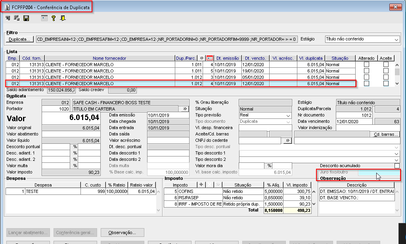Screen dimensions: 406x244
Task: Click the calendar grid toolbar icon
Action: pyautogui.click(x=44, y=18)
